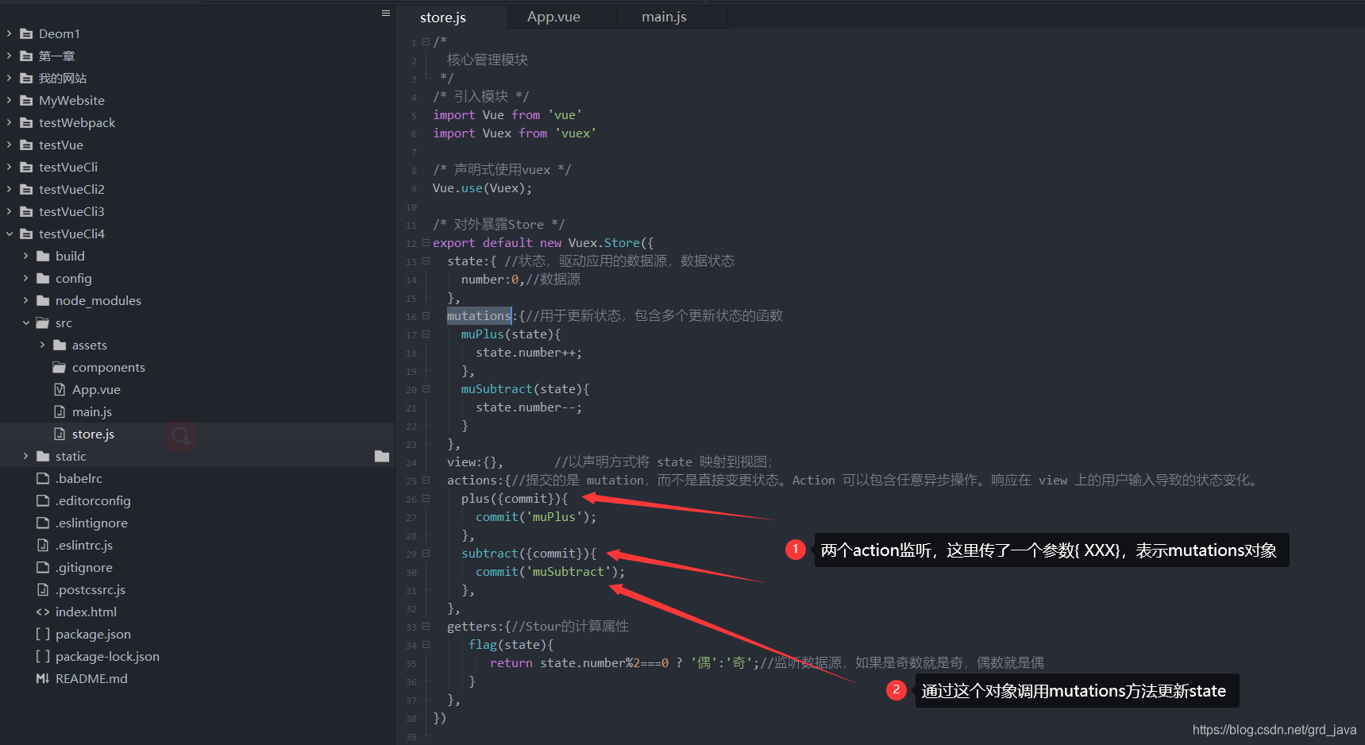This screenshot has width=1365, height=745.
Task: Click the .postcssrc.js file icon
Action: (x=43, y=589)
